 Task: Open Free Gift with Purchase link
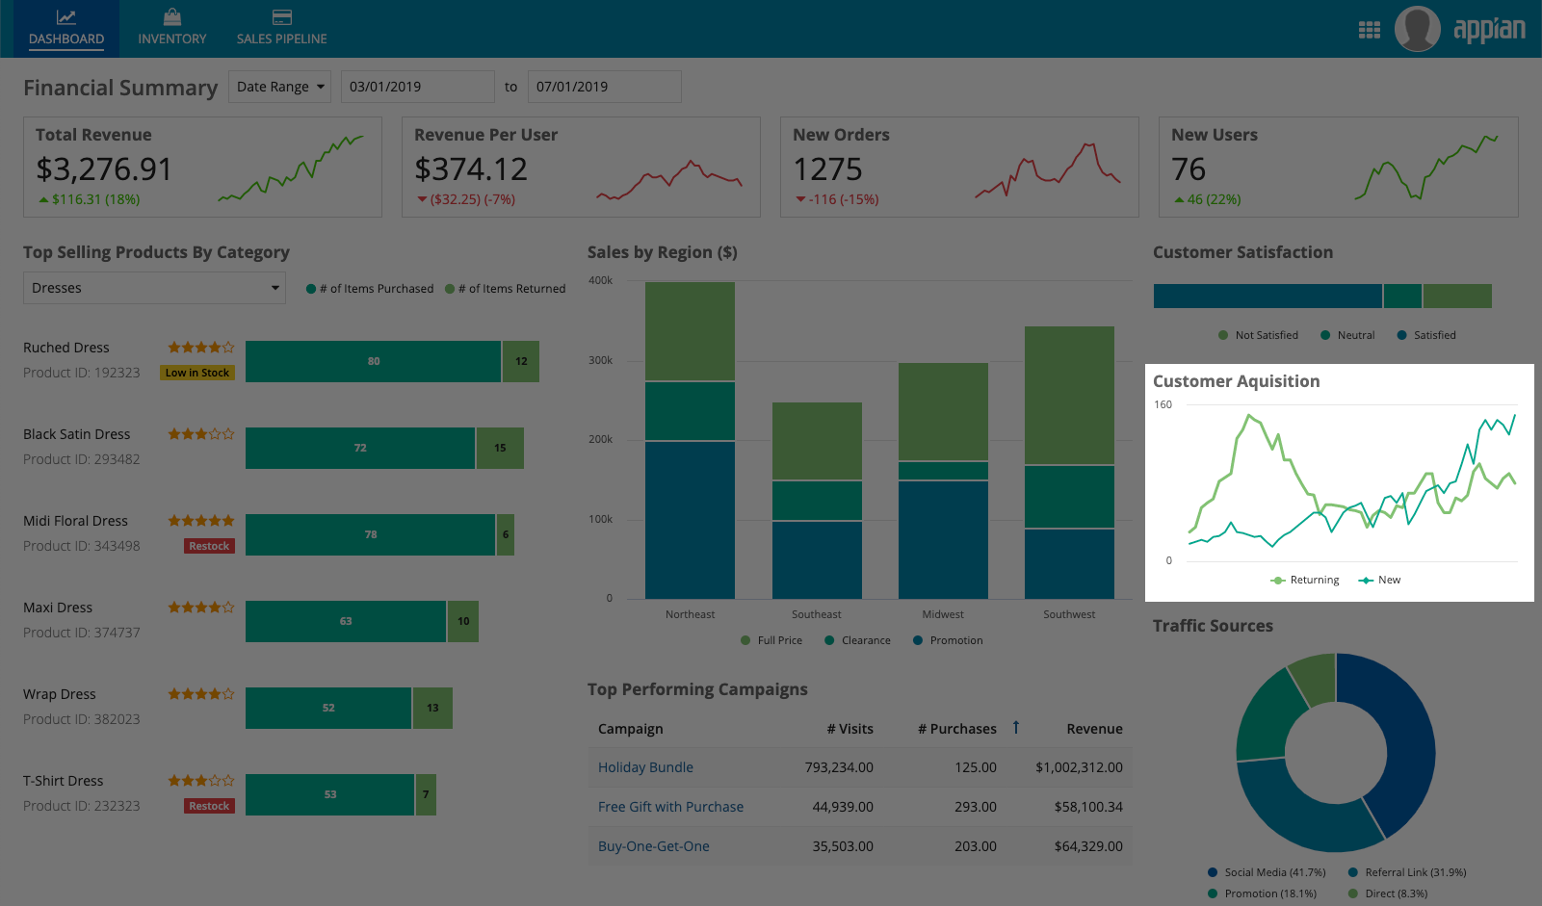pos(670,807)
